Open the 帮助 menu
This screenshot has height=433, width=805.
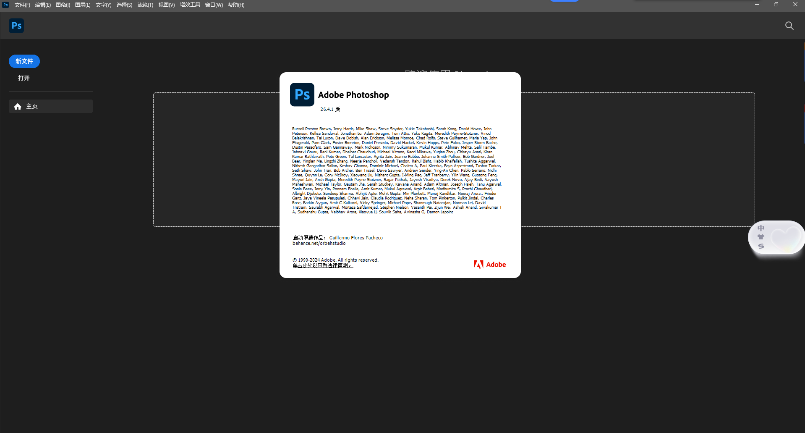tap(235, 5)
